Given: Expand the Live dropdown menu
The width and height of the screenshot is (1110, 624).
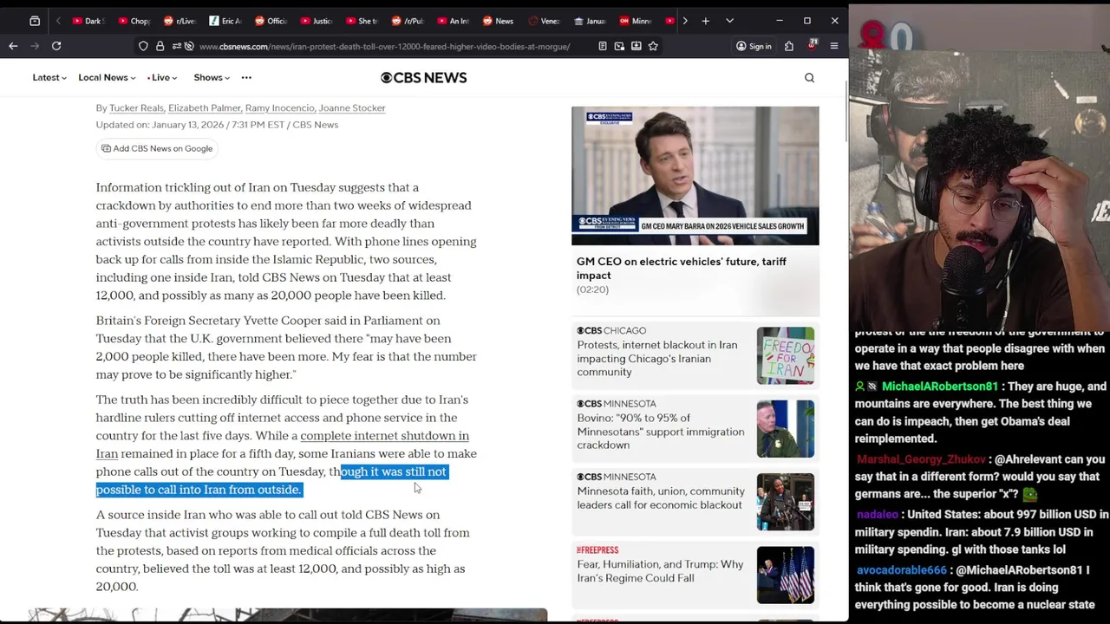Looking at the screenshot, I should click(162, 78).
